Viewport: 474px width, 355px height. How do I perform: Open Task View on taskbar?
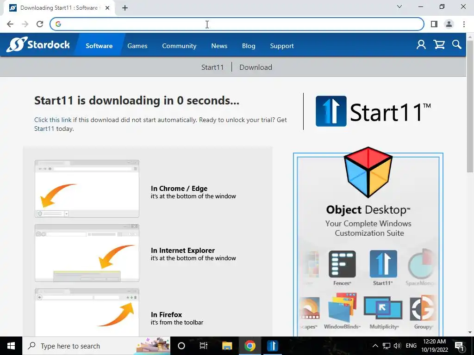(x=204, y=346)
